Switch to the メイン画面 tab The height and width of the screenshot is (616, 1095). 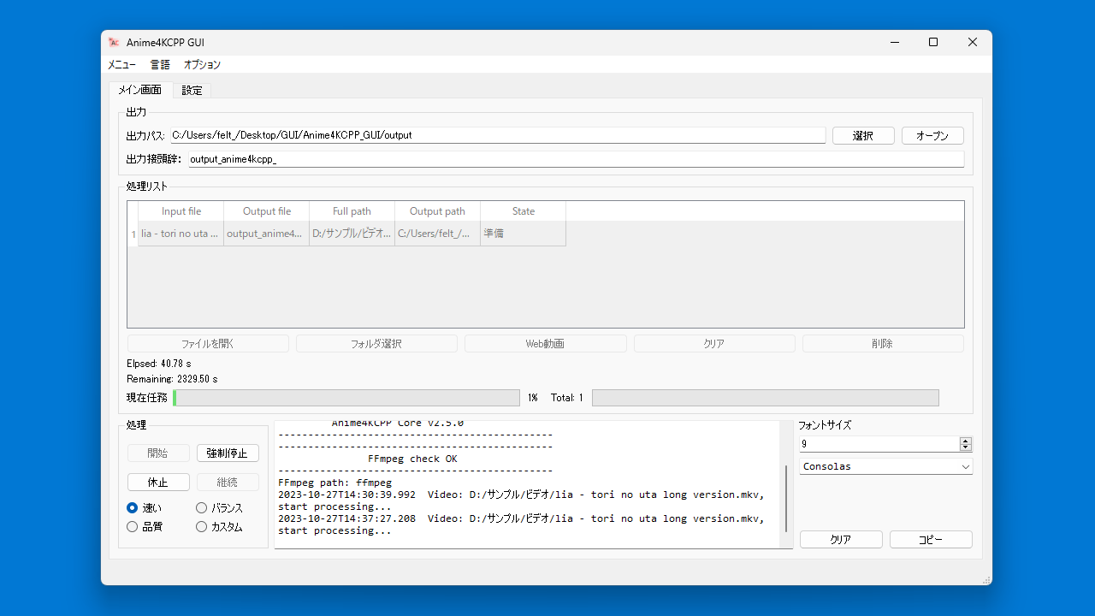coord(140,90)
